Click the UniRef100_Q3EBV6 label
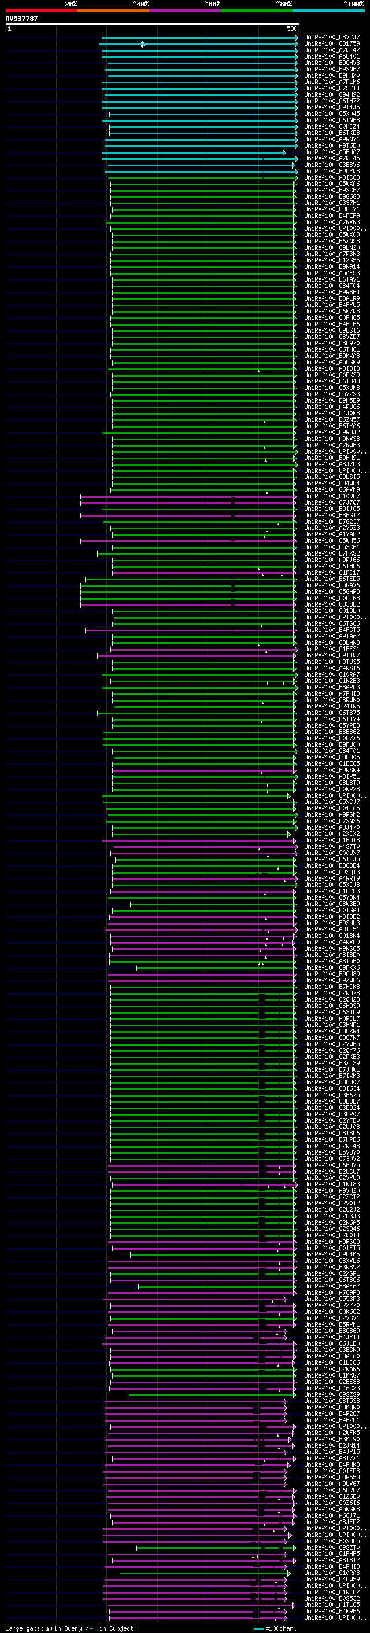The width and height of the screenshot is (370, 1633). coord(331,165)
